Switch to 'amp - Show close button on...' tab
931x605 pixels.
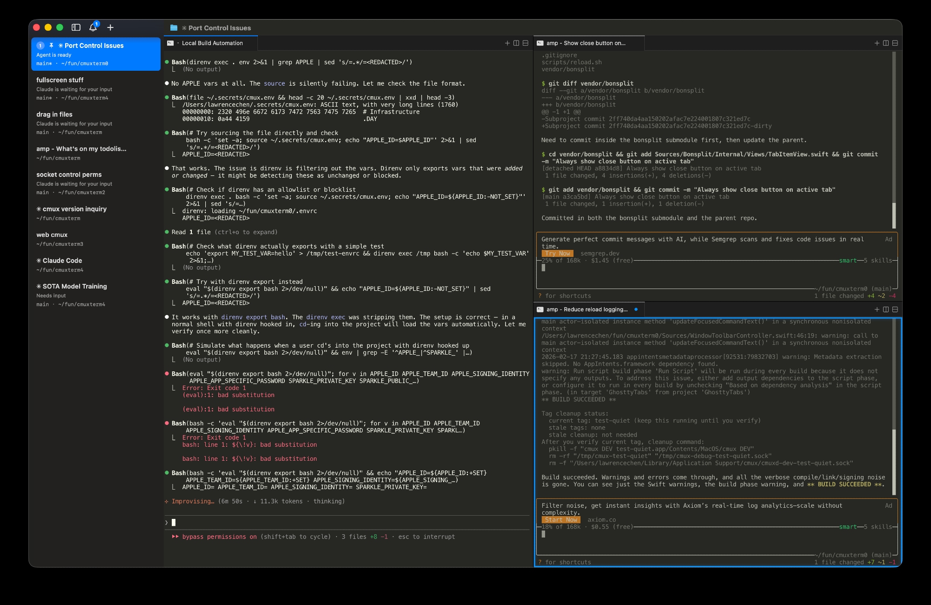click(586, 43)
